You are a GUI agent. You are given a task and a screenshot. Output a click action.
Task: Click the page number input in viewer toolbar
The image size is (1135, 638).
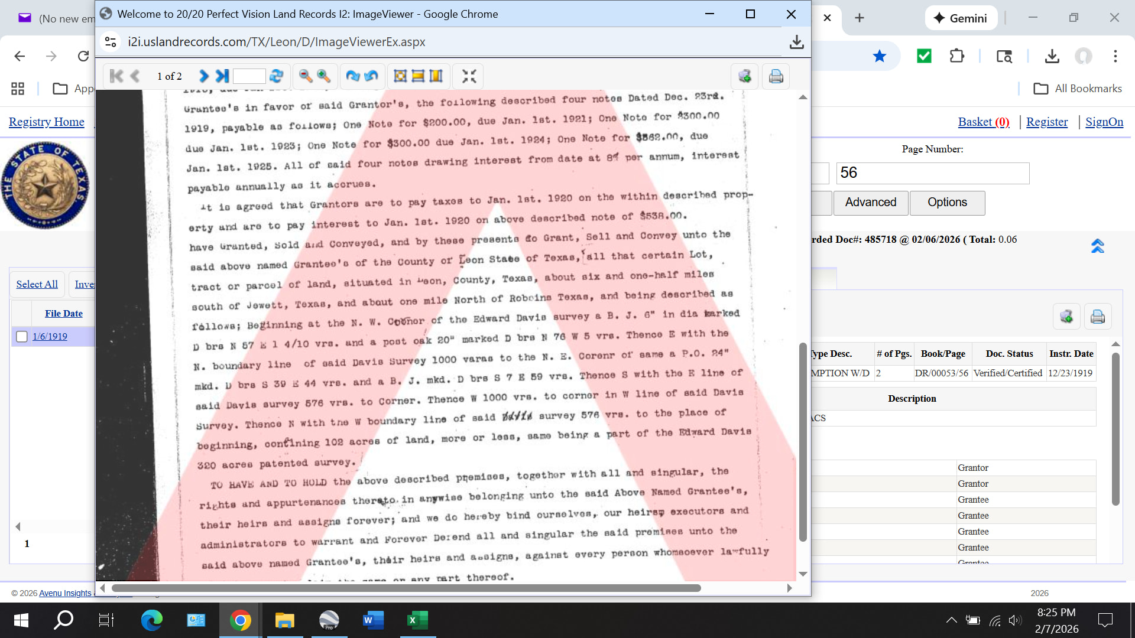(249, 76)
